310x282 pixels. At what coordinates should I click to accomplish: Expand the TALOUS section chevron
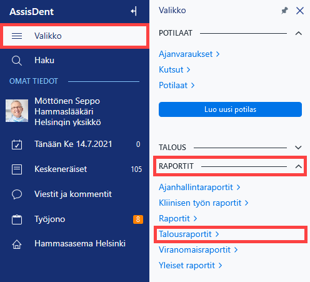coord(298,148)
